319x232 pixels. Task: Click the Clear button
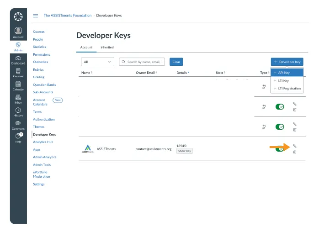(x=176, y=62)
